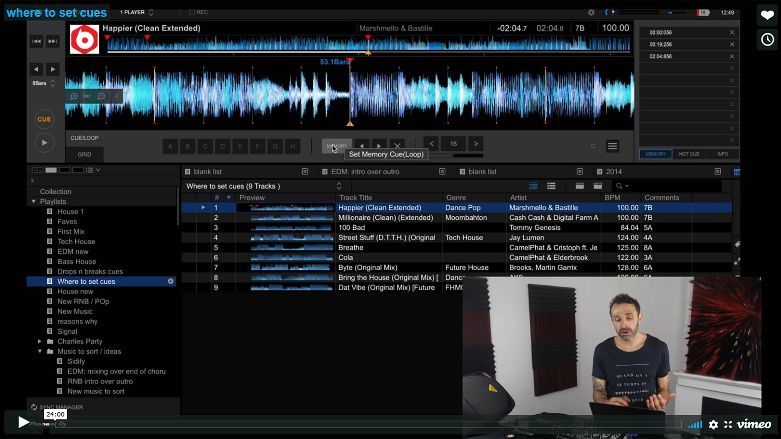This screenshot has height=439, width=781.
Task: Expand the Charlies Party folder
Action: tap(39, 341)
